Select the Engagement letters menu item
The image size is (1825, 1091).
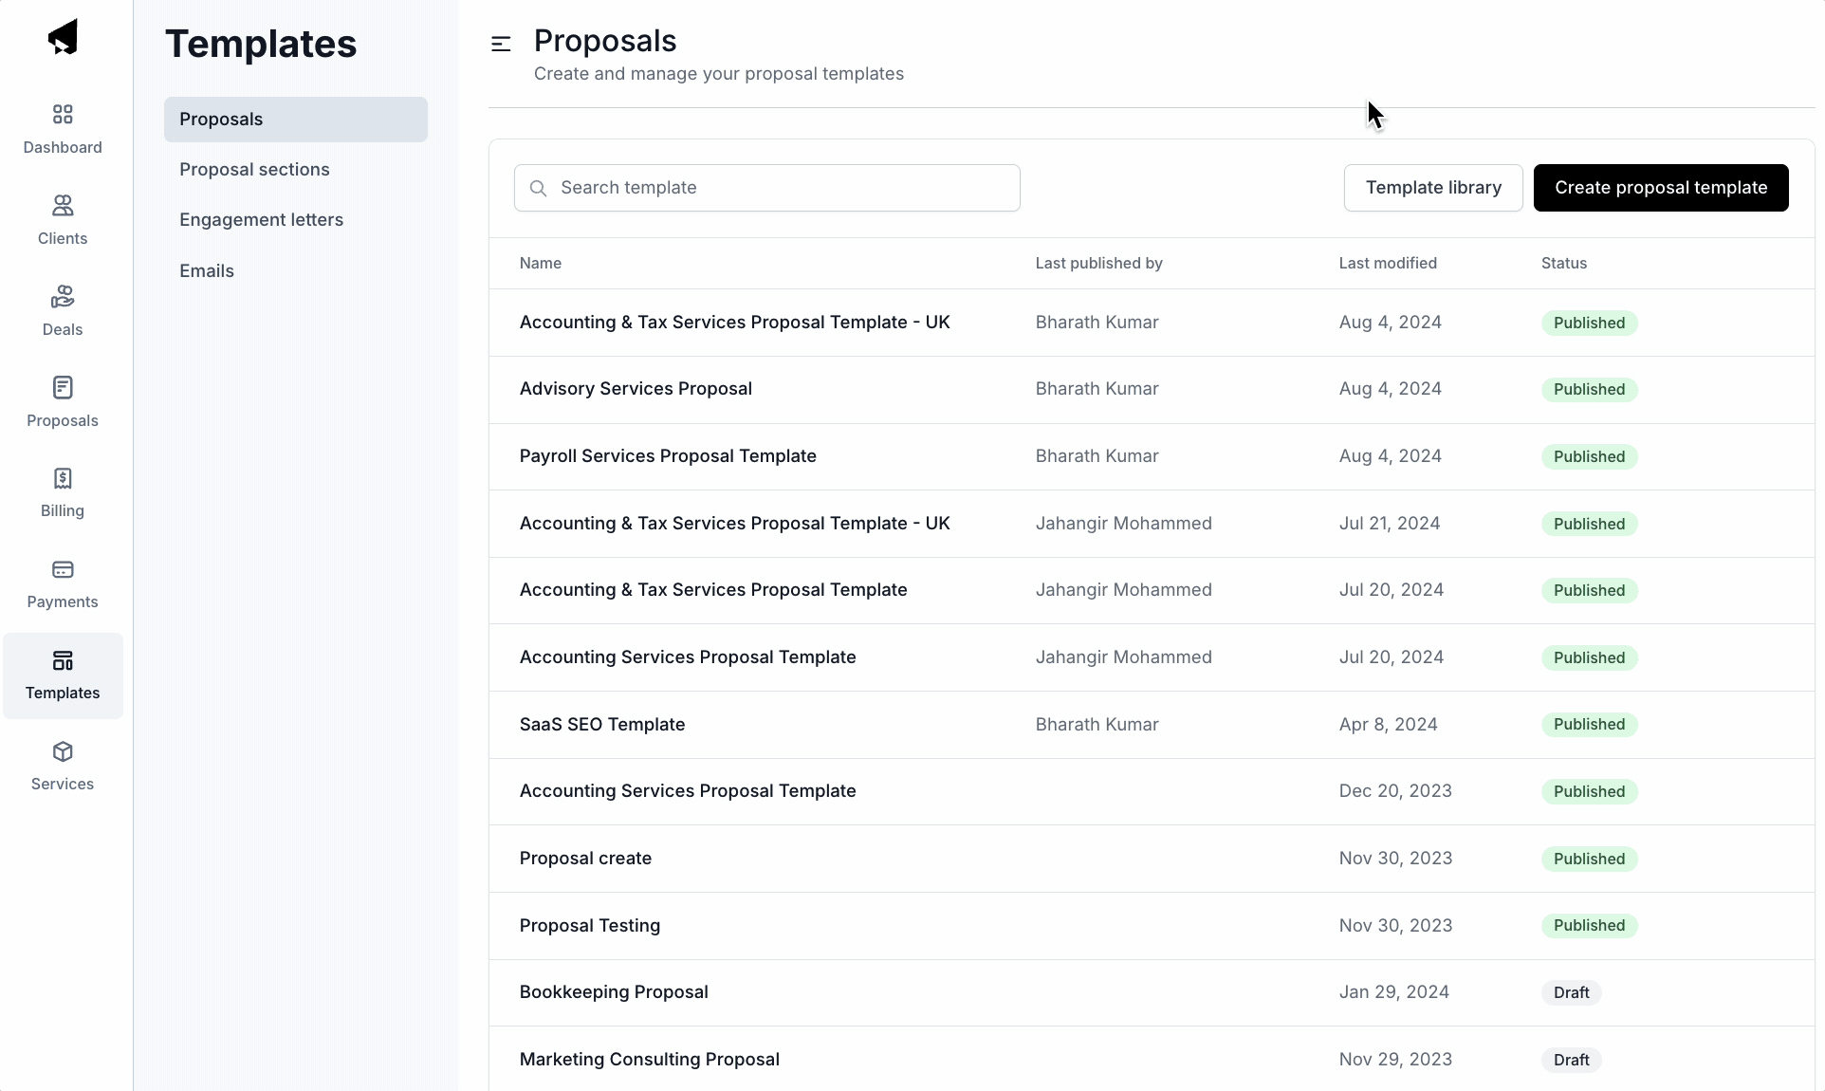click(x=261, y=219)
